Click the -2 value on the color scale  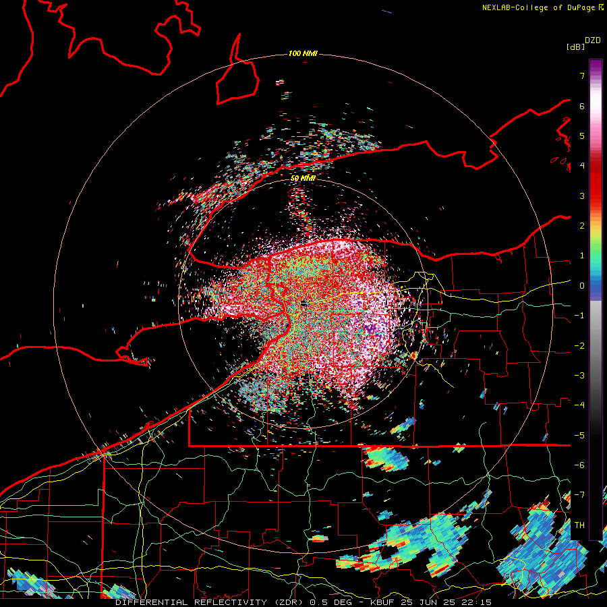pyautogui.click(x=579, y=346)
